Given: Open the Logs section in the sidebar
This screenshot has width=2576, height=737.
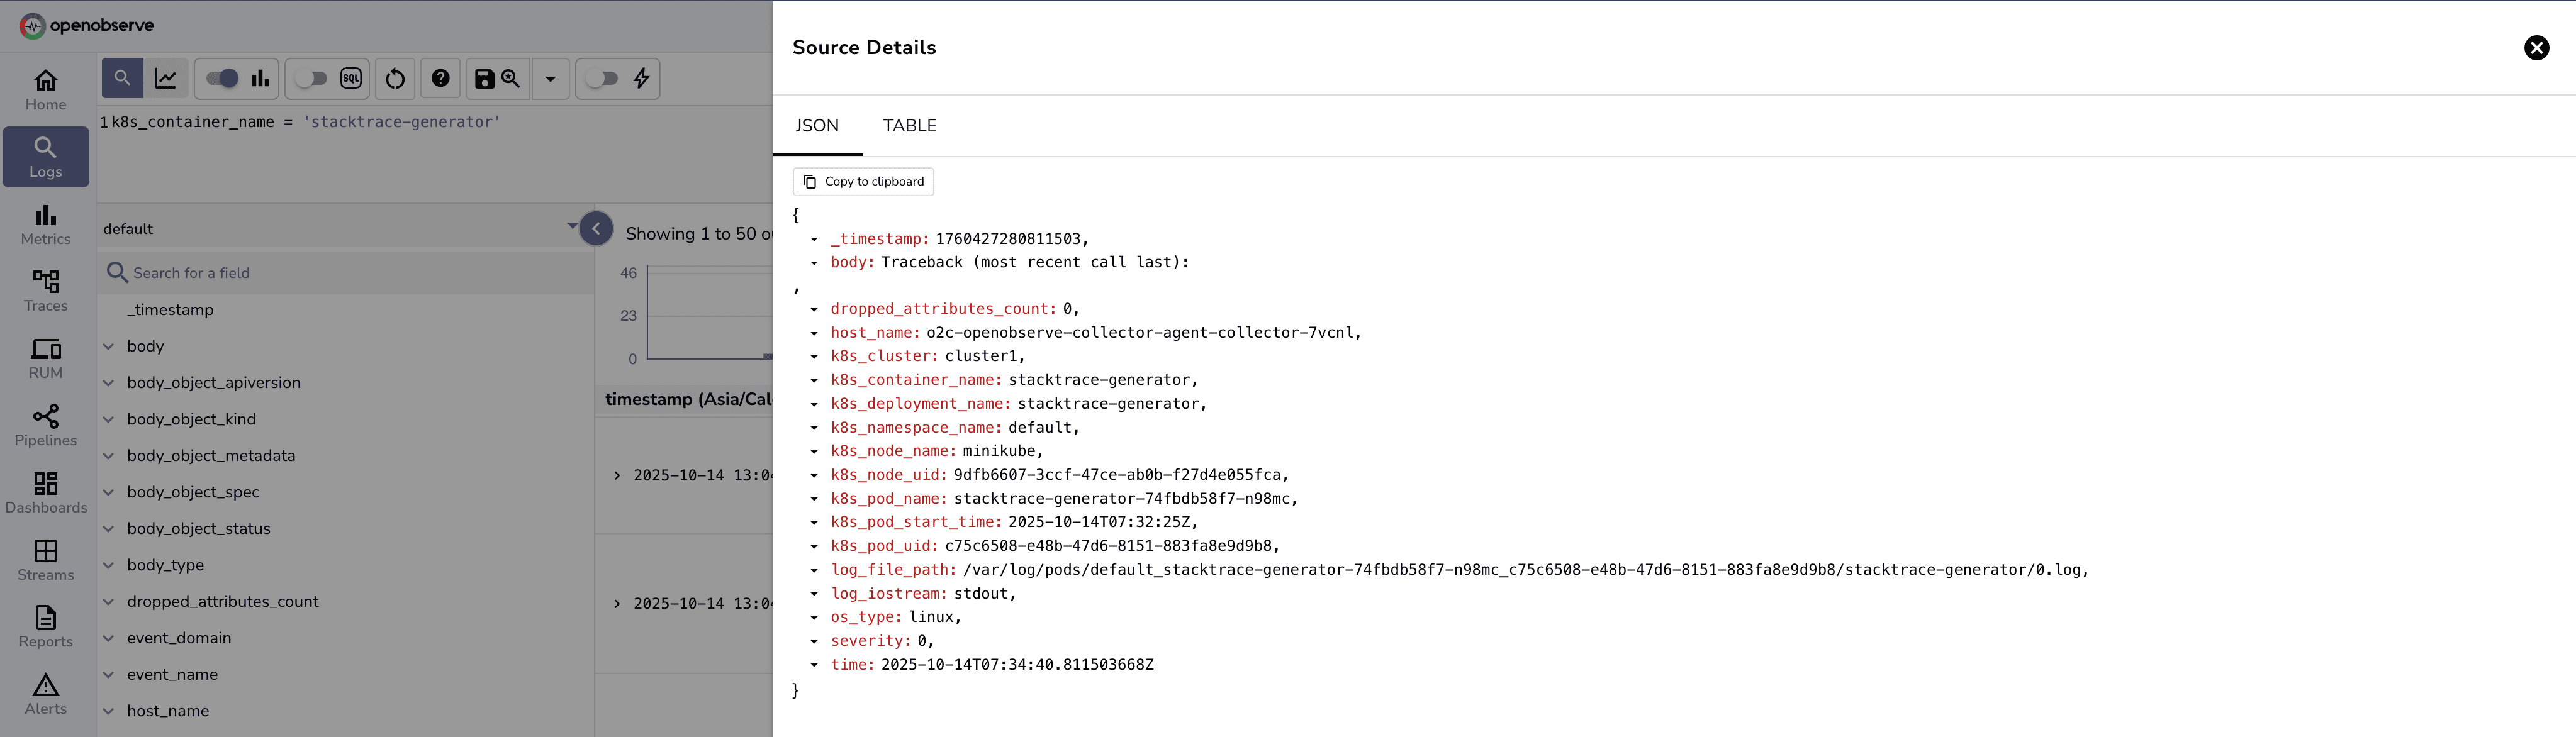Looking at the screenshot, I should (x=45, y=156).
